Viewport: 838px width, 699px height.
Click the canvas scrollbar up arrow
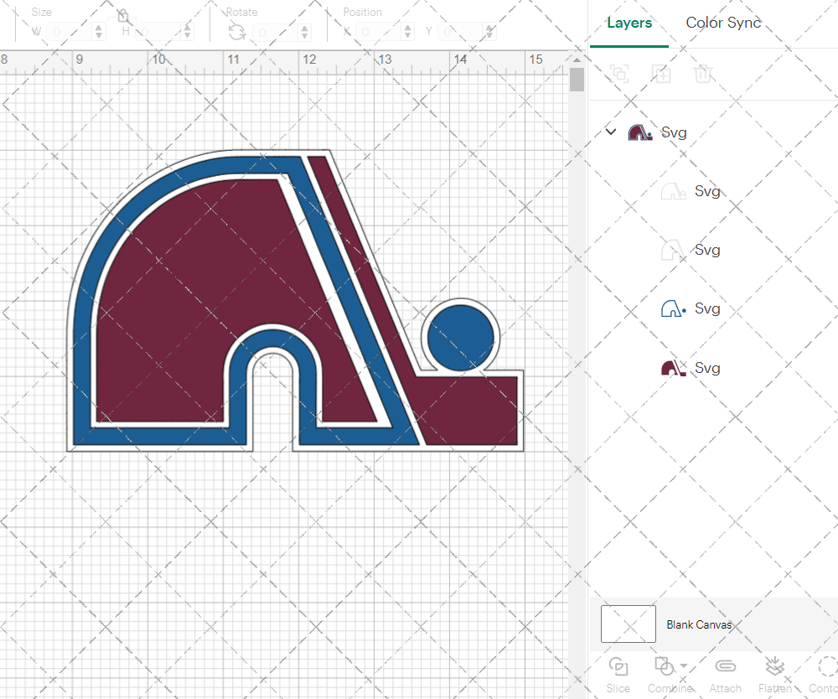[x=577, y=59]
